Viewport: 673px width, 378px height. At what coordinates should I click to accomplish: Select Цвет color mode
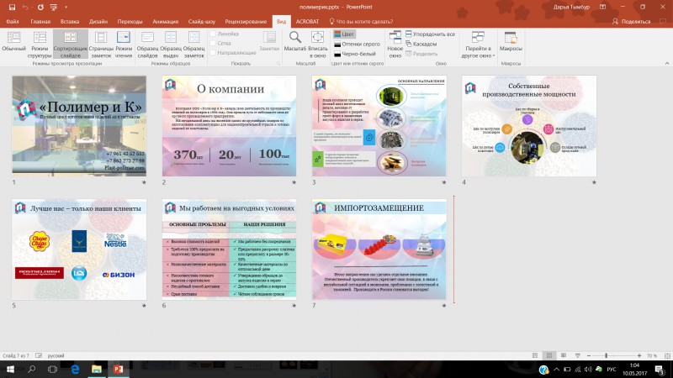point(344,34)
